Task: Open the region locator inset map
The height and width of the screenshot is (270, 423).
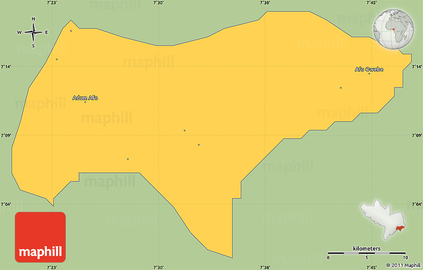Action: pyautogui.click(x=383, y=221)
